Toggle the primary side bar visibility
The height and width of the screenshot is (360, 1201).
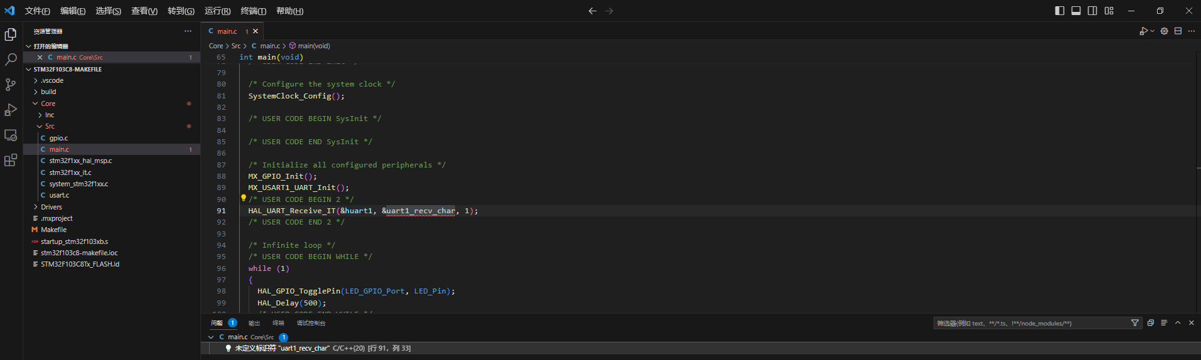click(x=1060, y=11)
